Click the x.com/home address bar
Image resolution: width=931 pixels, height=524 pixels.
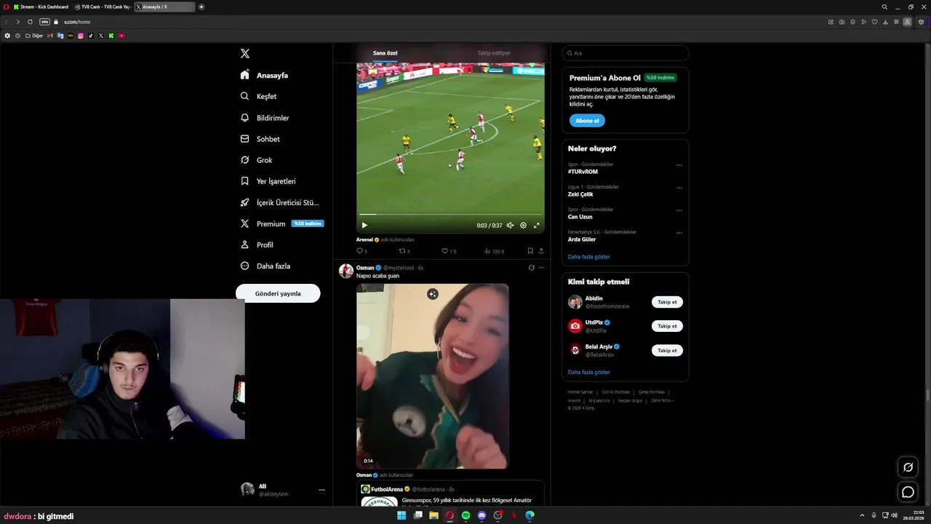pos(77,22)
